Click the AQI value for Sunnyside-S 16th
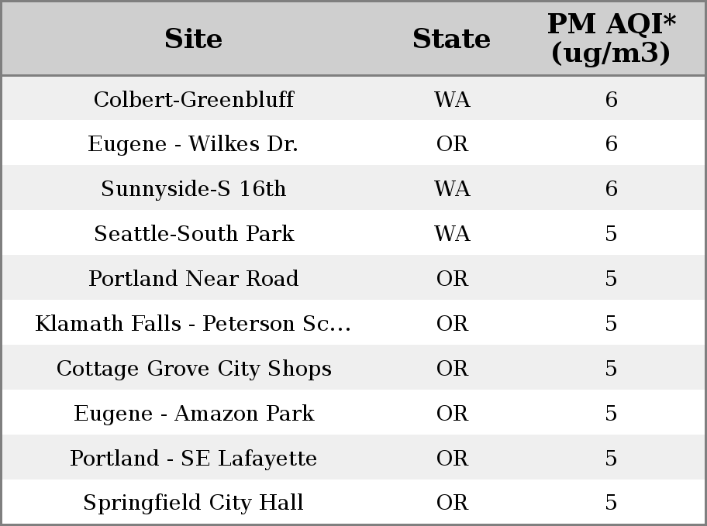This screenshot has height=526, width=707. click(x=612, y=188)
